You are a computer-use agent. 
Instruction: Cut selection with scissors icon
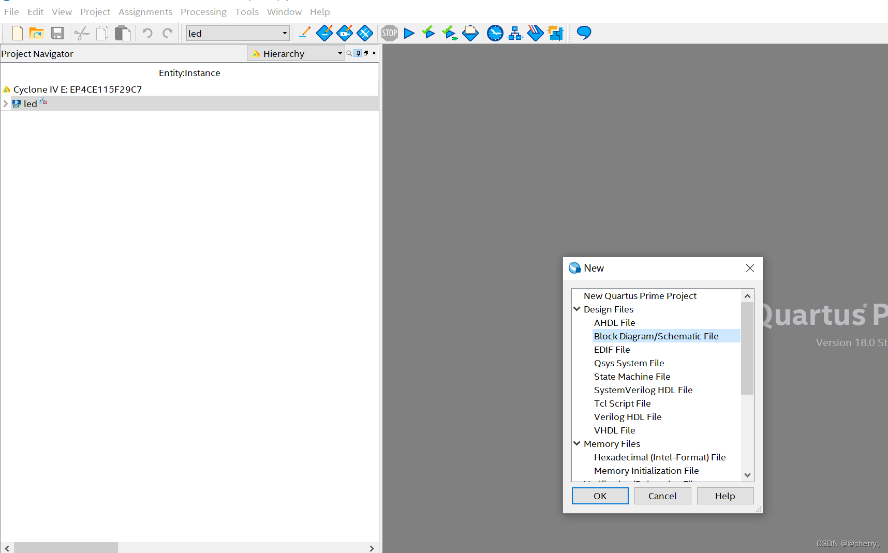point(82,33)
